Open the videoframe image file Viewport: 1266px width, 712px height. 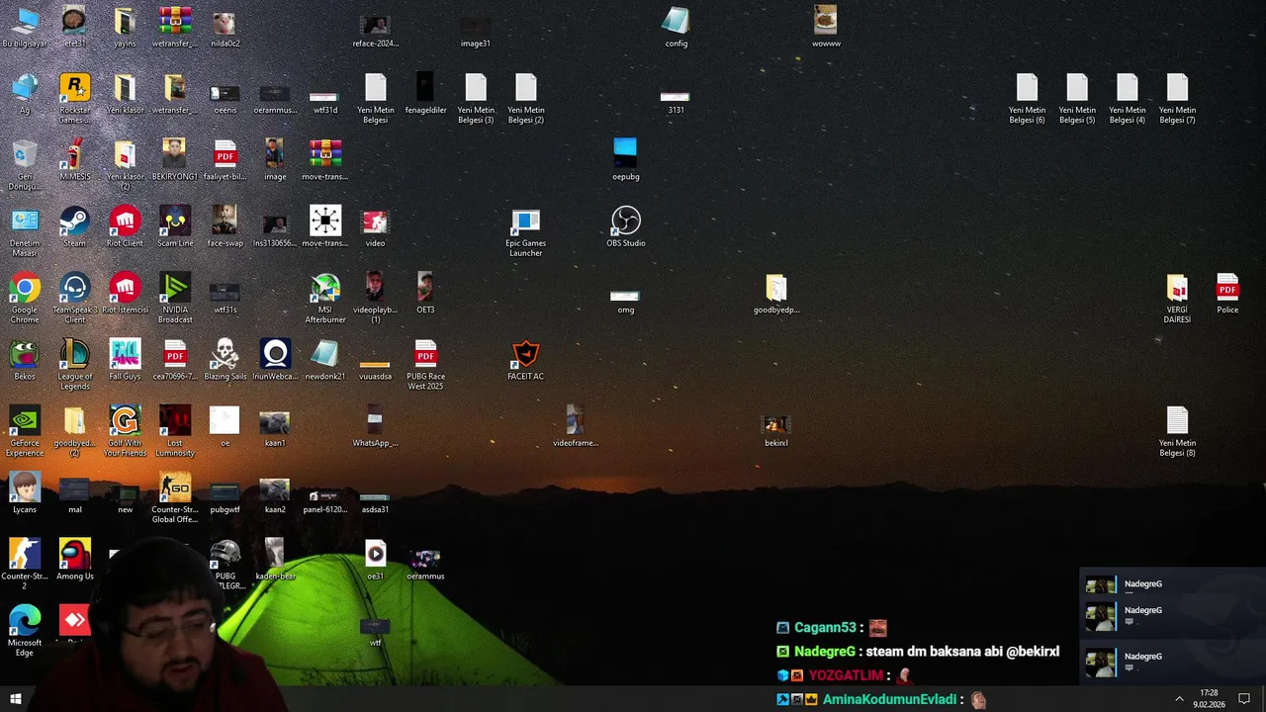click(575, 426)
